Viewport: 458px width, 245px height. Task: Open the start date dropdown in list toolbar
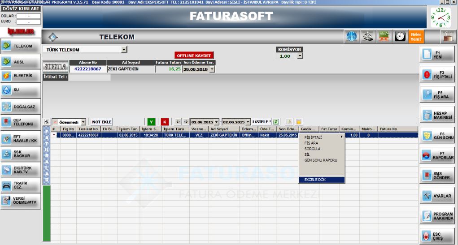point(217,122)
